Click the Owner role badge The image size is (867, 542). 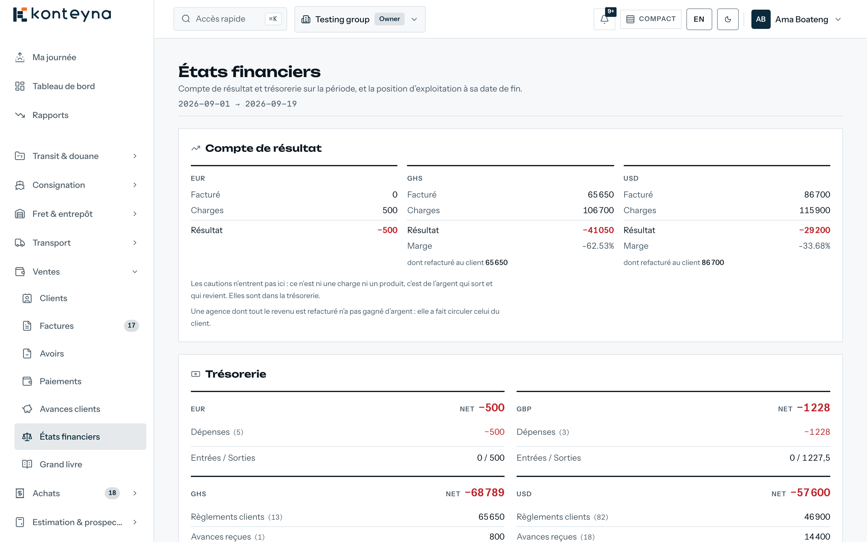[390, 19]
